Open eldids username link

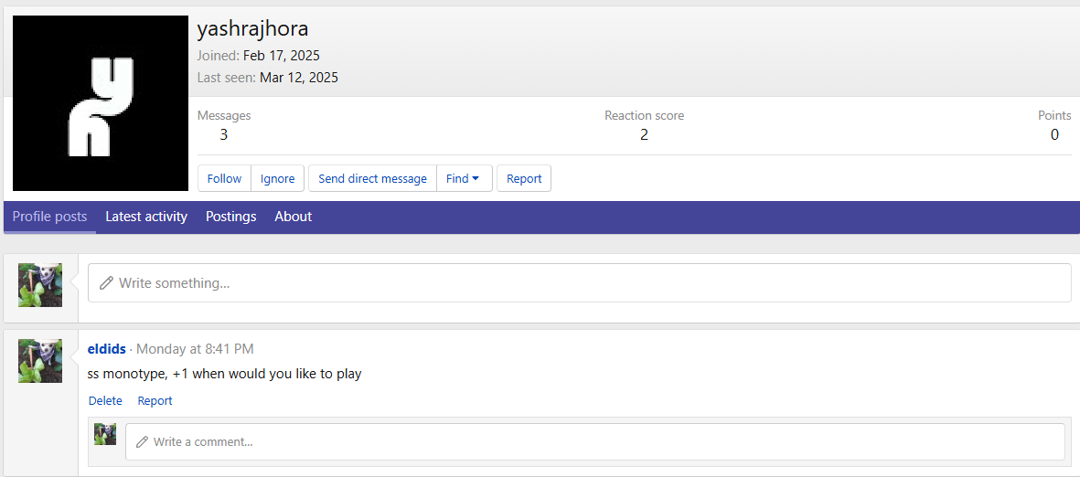[x=107, y=349]
